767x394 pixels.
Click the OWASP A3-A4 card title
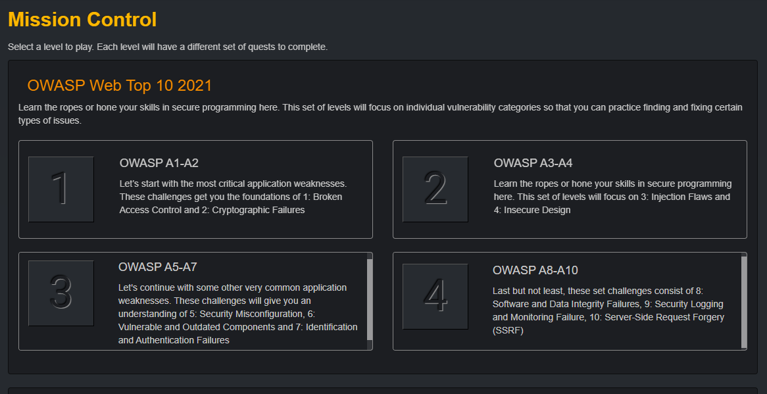[533, 164]
